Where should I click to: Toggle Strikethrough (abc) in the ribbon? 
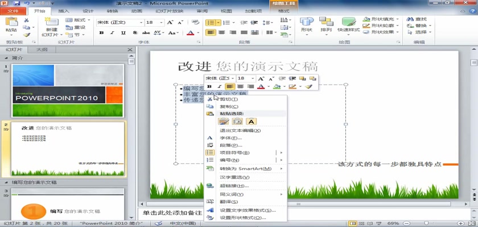[x=146, y=32]
